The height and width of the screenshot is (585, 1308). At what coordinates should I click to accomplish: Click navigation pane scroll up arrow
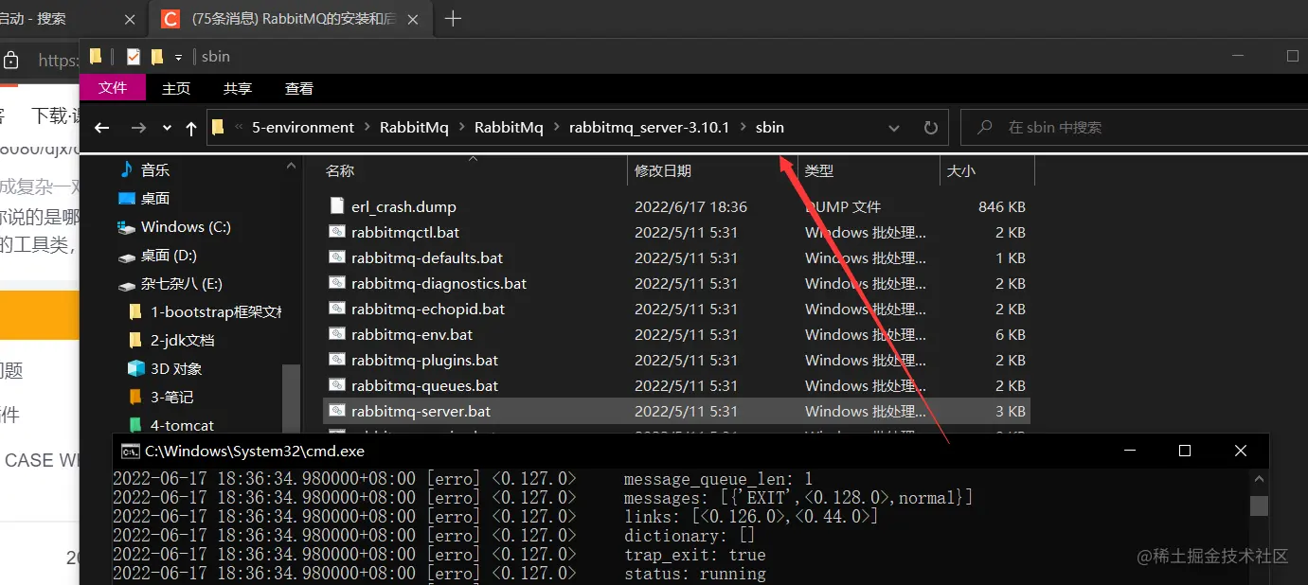[x=291, y=167]
